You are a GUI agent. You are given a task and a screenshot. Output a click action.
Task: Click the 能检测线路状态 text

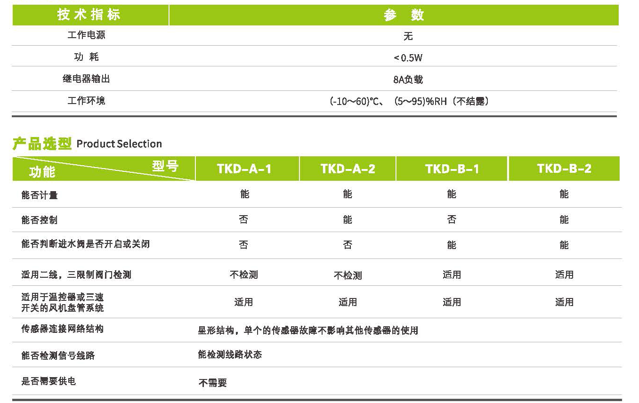[230, 355]
